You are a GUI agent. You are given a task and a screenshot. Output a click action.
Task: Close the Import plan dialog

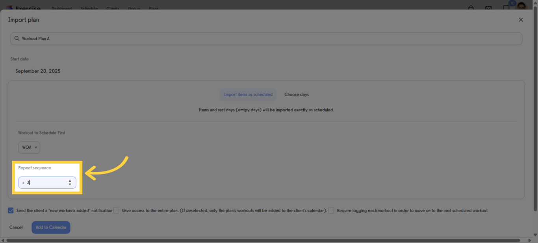pos(521,20)
